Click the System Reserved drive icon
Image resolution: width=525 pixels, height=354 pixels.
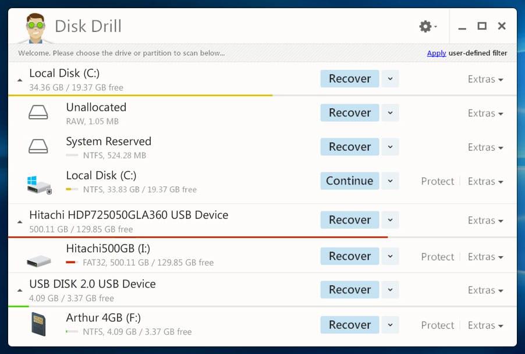(38, 147)
